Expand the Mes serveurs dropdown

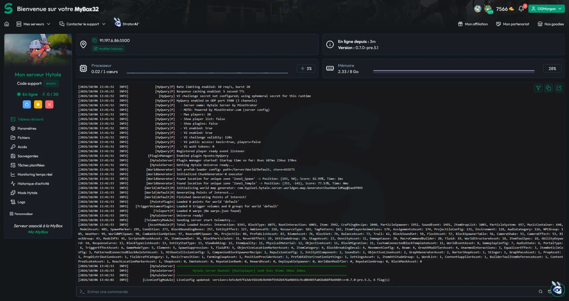(33, 24)
